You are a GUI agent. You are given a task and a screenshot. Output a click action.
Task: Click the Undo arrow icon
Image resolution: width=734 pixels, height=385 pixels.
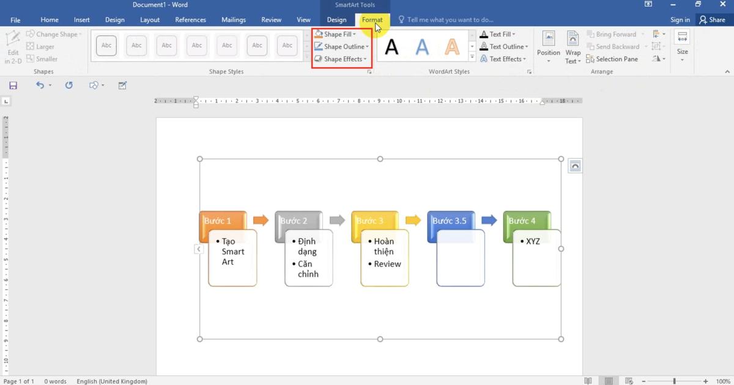coord(39,85)
